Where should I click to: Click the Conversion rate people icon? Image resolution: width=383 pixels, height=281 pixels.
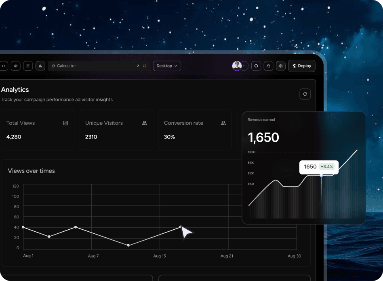pyautogui.click(x=223, y=123)
